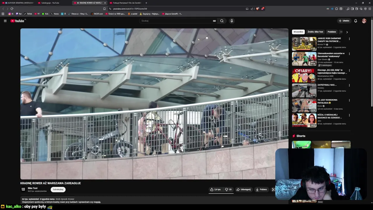Open the green first Shorts thumbnail
Viewport: 373px width, 210px height.
301,145
